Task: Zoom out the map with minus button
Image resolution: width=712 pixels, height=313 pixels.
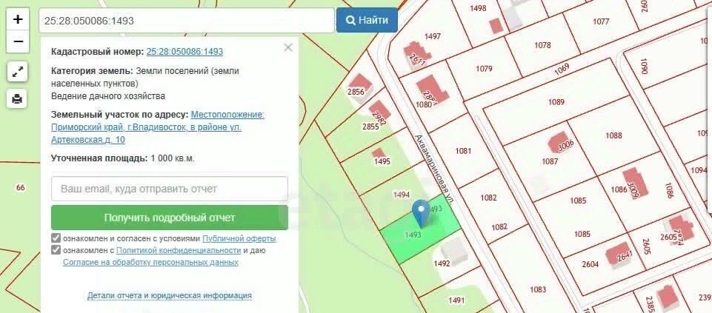Action: coord(18,41)
